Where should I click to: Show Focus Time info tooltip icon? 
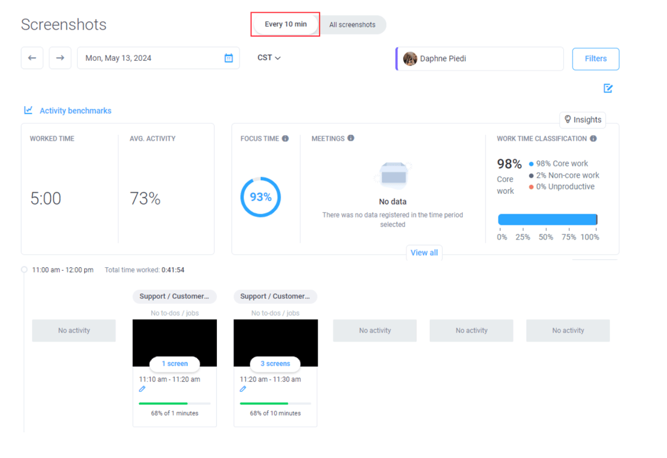click(x=285, y=138)
